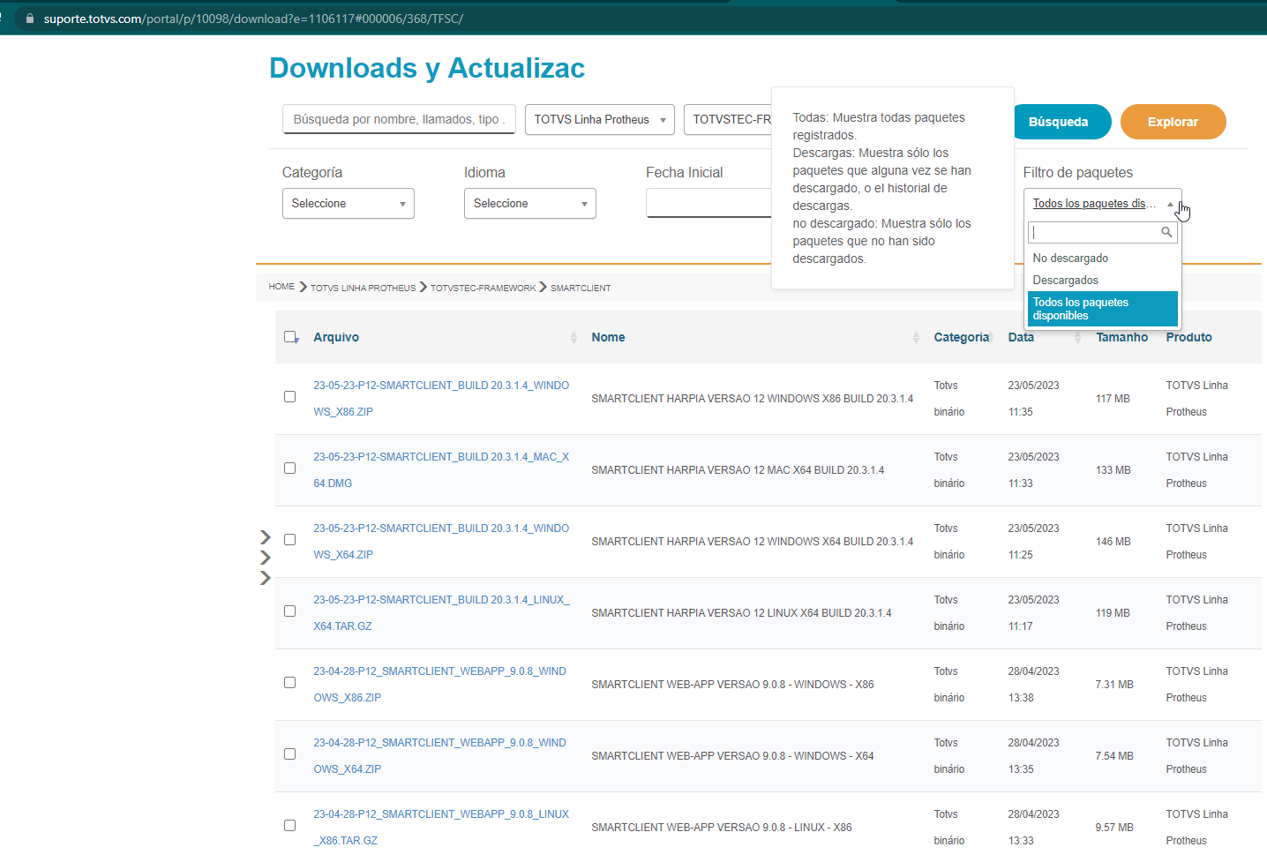The image size is (1267, 862).
Task: Open the TOTVSTEC-FR dropdown
Action: tap(728, 119)
